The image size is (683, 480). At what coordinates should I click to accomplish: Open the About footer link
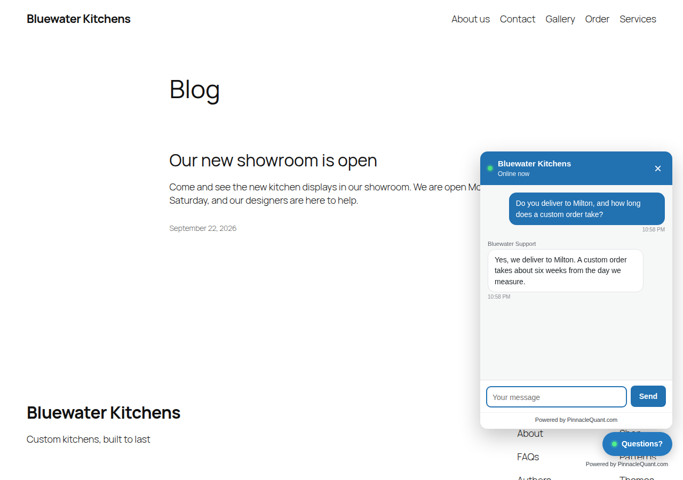click(530, 434)
